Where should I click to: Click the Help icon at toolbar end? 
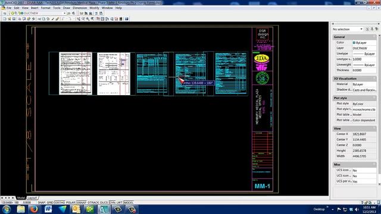point(126,18)
